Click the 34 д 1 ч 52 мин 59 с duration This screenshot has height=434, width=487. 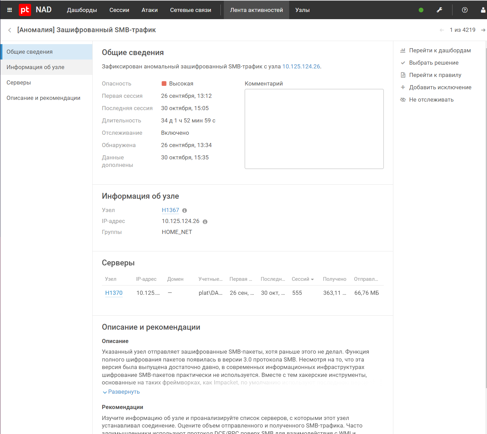pyautogui.click(x=188, y=120)
